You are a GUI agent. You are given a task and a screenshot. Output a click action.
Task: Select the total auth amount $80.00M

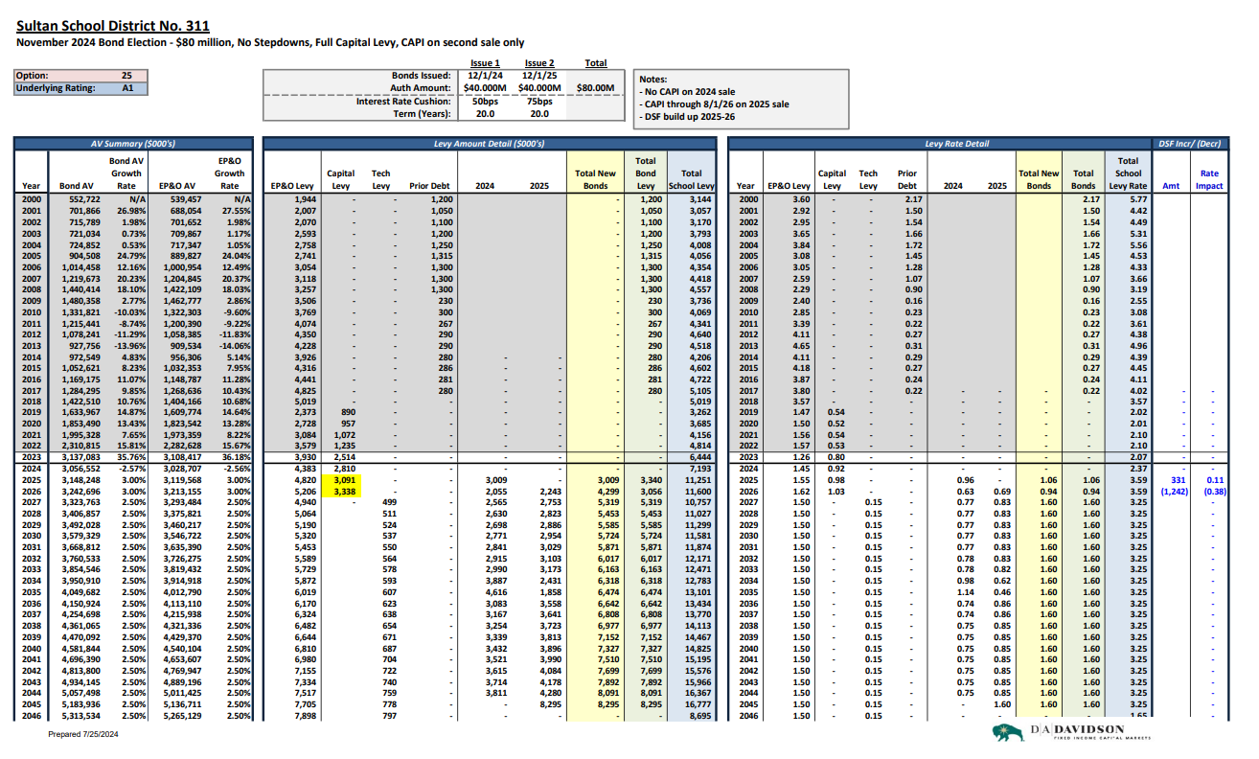click(x=595, y=87)
